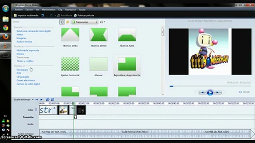Viewport: 255px width, 143px height.
Task: Click the timeline play icon
Action: tap(42, 99)
